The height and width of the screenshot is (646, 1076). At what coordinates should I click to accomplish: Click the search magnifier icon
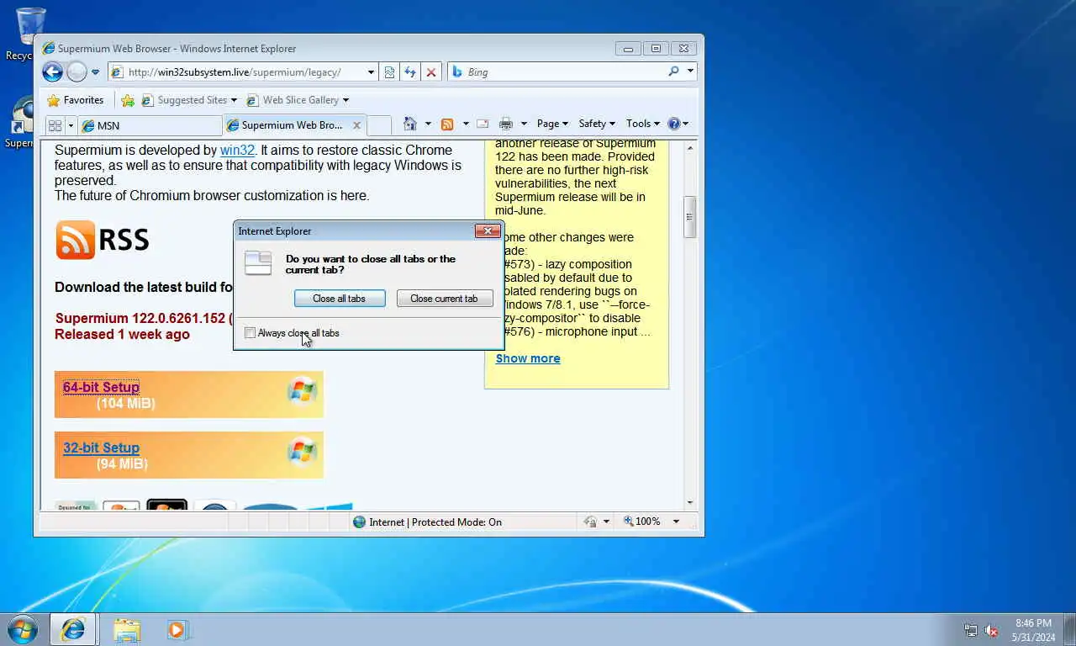coord(673,72)
